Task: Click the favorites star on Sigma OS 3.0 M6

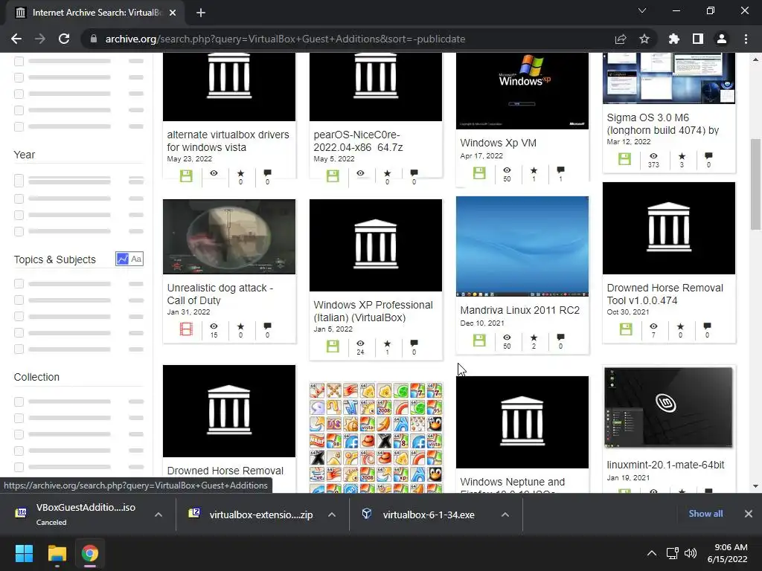Action: pos(682,156)
